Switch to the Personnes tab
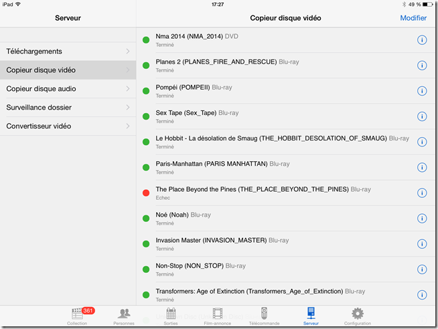 tap(124, 316)
